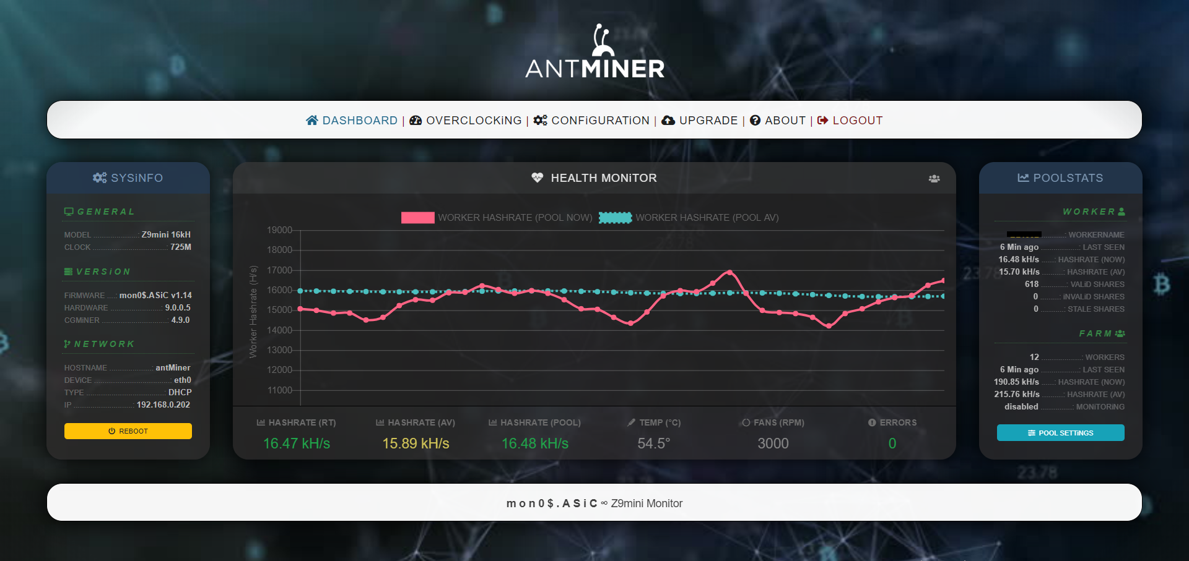The height and width of the screenshot is (561, 1189).
Task: Select model value Z9mini 16kH
Action: pos(166,234)
